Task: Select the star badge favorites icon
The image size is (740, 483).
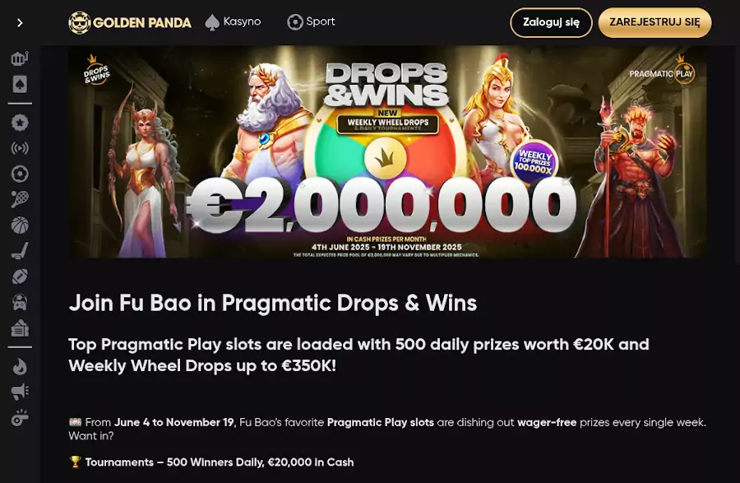Action: (20, 123)
